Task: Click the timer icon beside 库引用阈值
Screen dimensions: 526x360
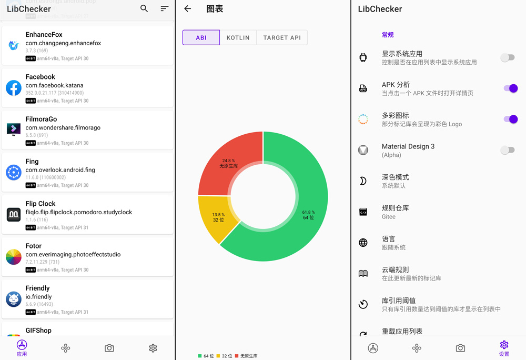Action: coord(363,304)
